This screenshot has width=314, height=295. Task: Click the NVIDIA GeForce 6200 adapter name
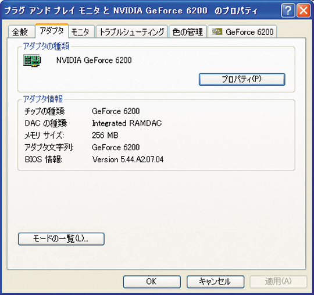(x=94, y=60)
